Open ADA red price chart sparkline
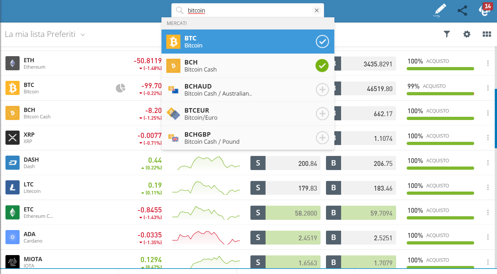 (206, 237)
